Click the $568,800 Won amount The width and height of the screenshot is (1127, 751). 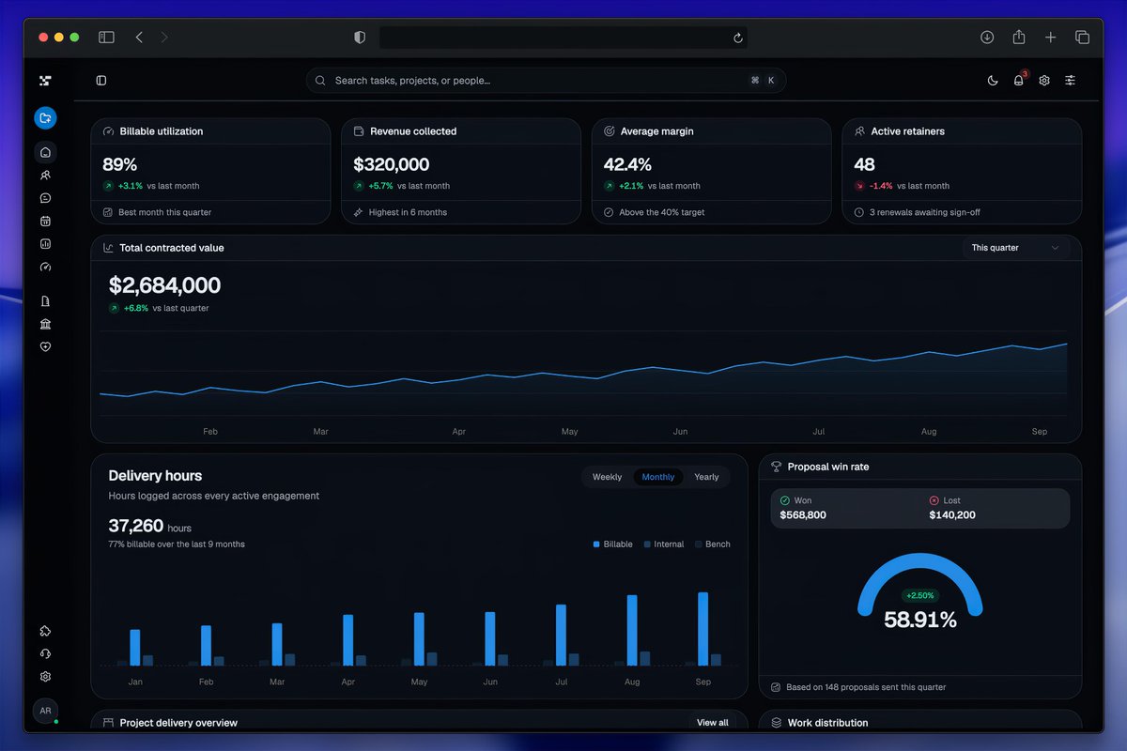tap(803, 514)
